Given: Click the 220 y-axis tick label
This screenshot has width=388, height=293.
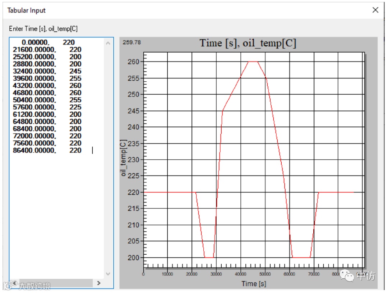Looking at the screenshot, I should coord(133,192).
